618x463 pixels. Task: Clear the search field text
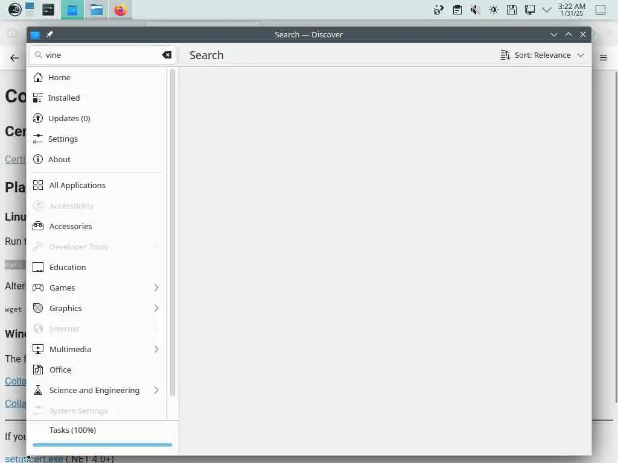[x=167, y=55]
